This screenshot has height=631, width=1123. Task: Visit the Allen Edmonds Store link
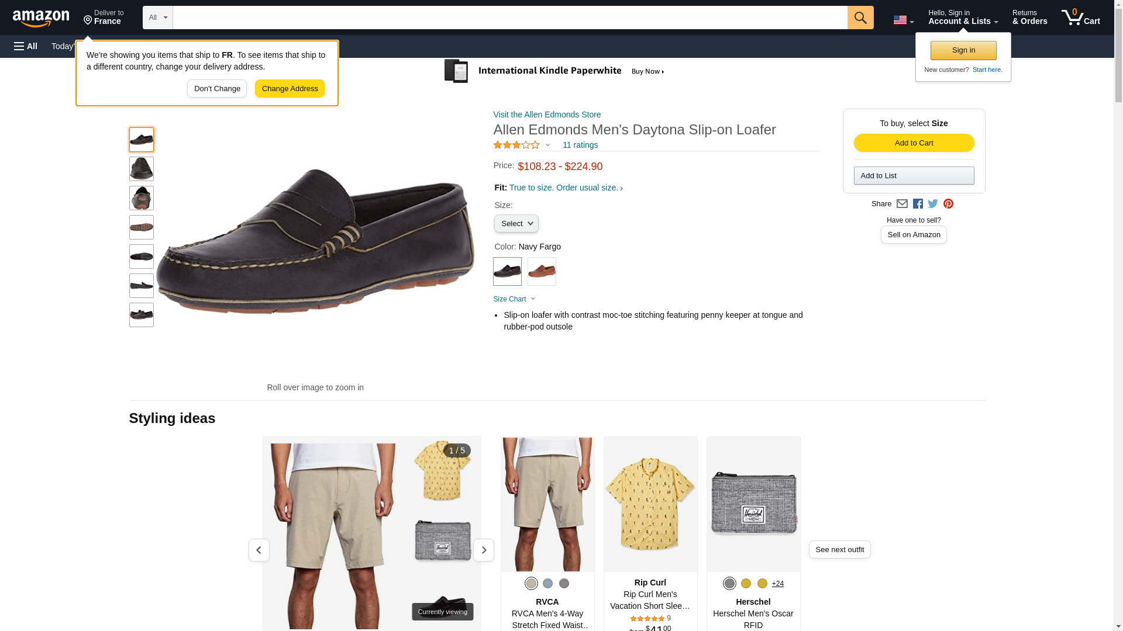[547, 115]
